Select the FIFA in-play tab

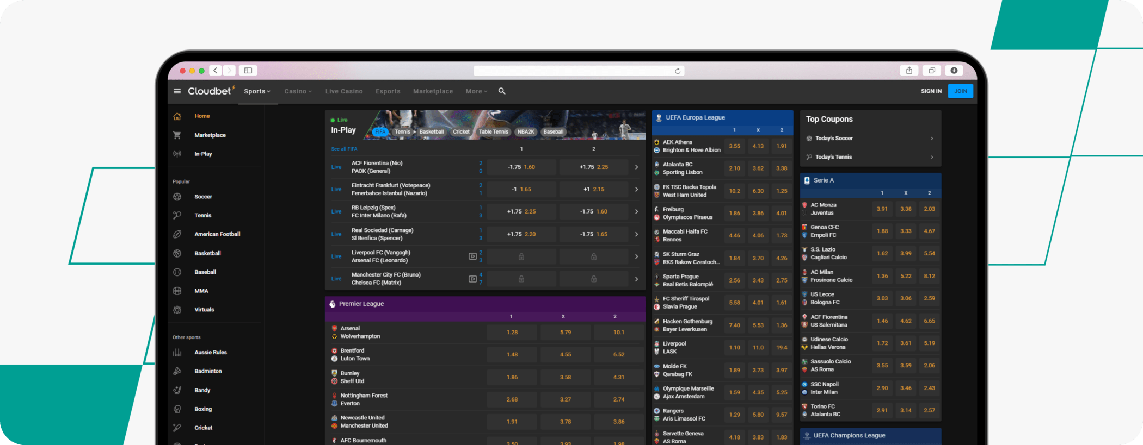click(380, 132)
